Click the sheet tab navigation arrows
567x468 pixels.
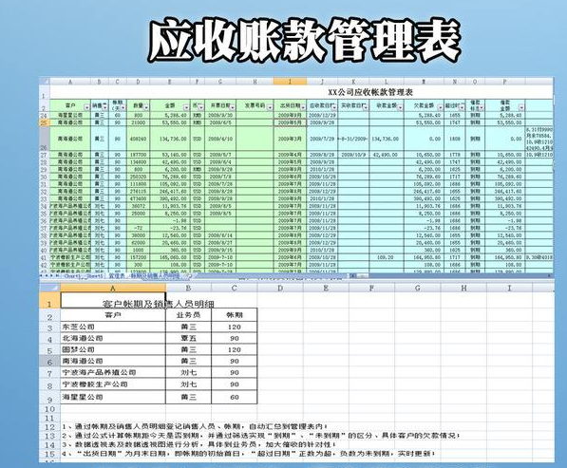pos(50,275)
